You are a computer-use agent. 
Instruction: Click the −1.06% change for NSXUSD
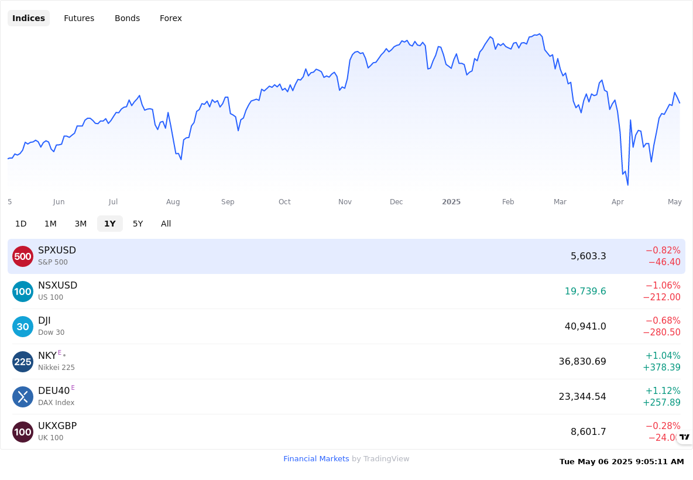(x=663, y=286)
